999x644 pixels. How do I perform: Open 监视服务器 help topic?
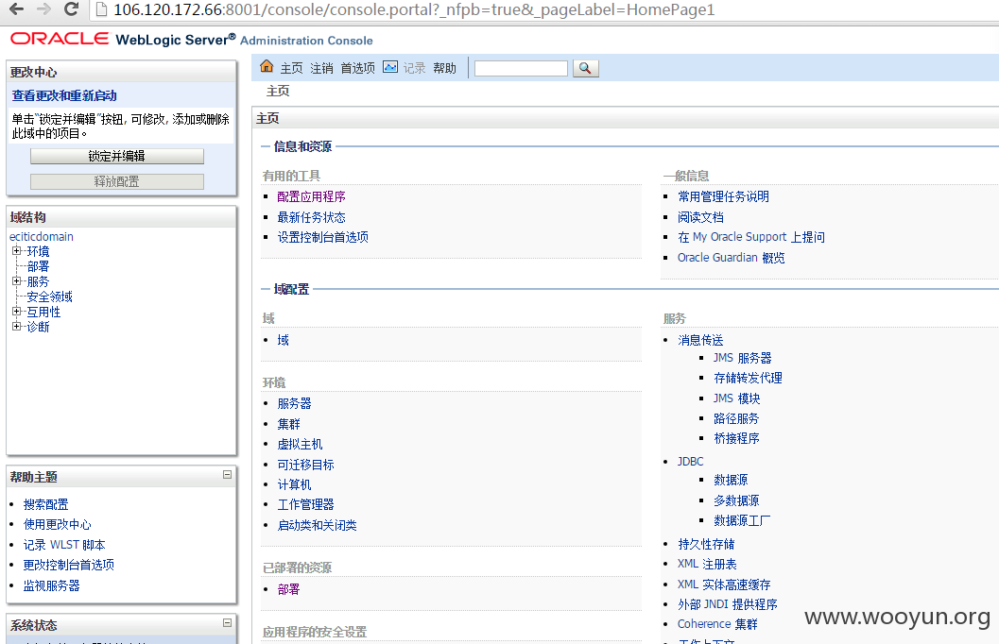tap(52, 585)
